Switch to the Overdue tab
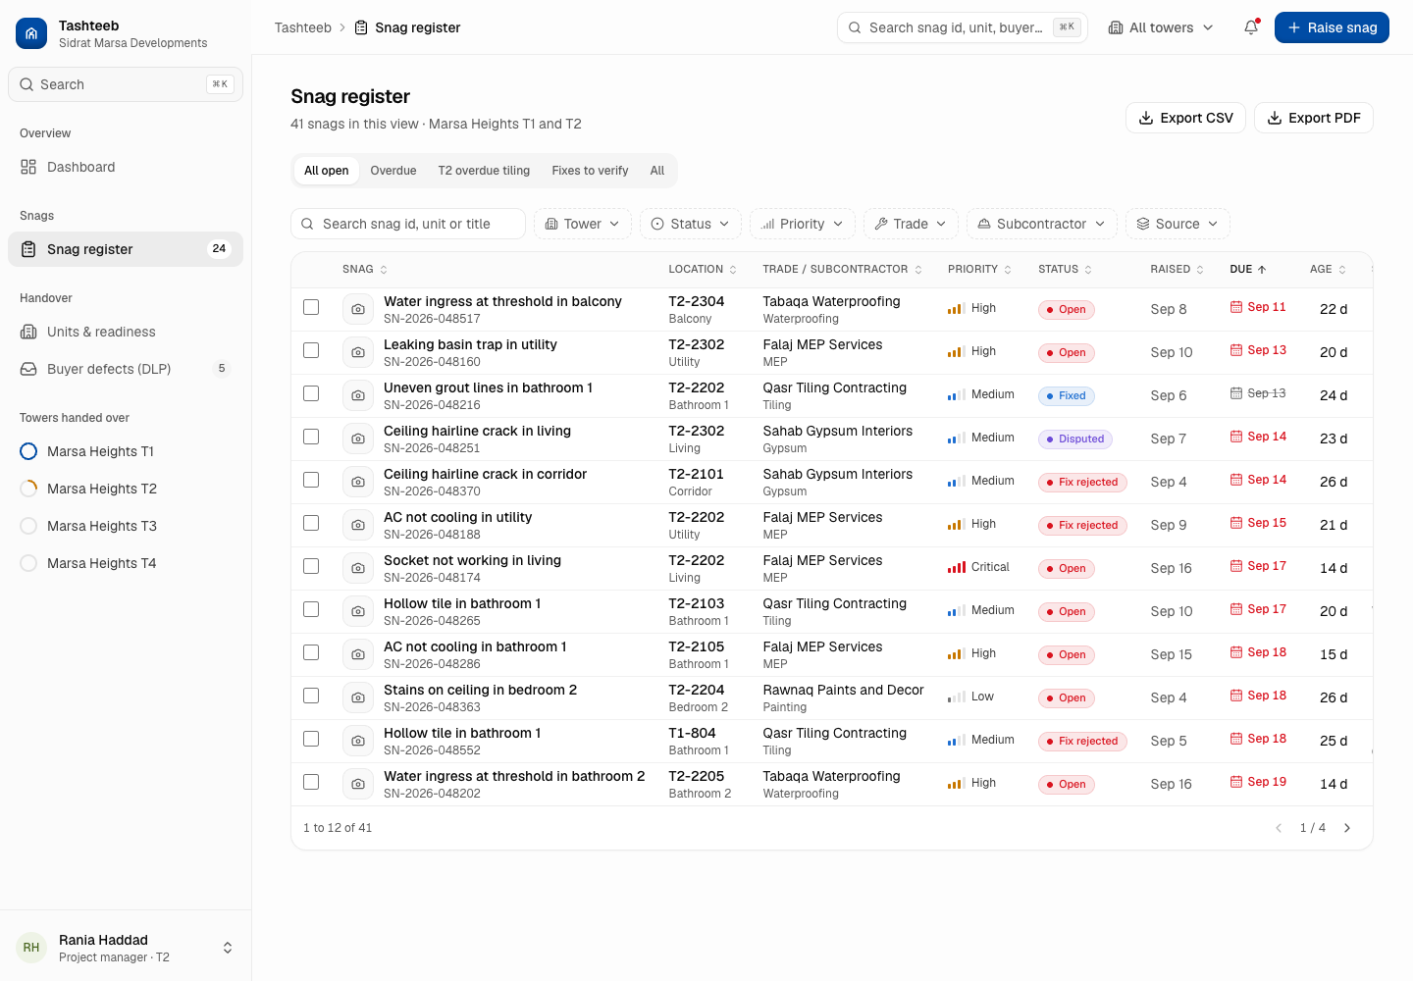Screen dimensions: 1413x981 click(x=393, y=171)
